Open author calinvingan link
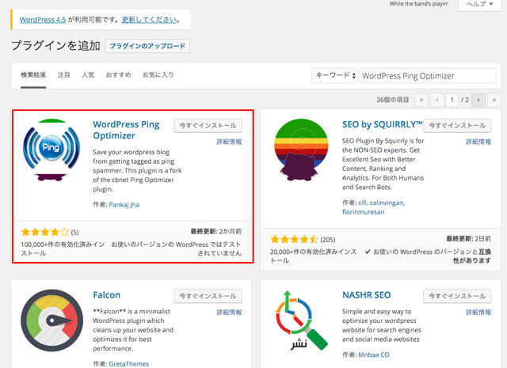This screenshot has width=507, height=368. 387,203
